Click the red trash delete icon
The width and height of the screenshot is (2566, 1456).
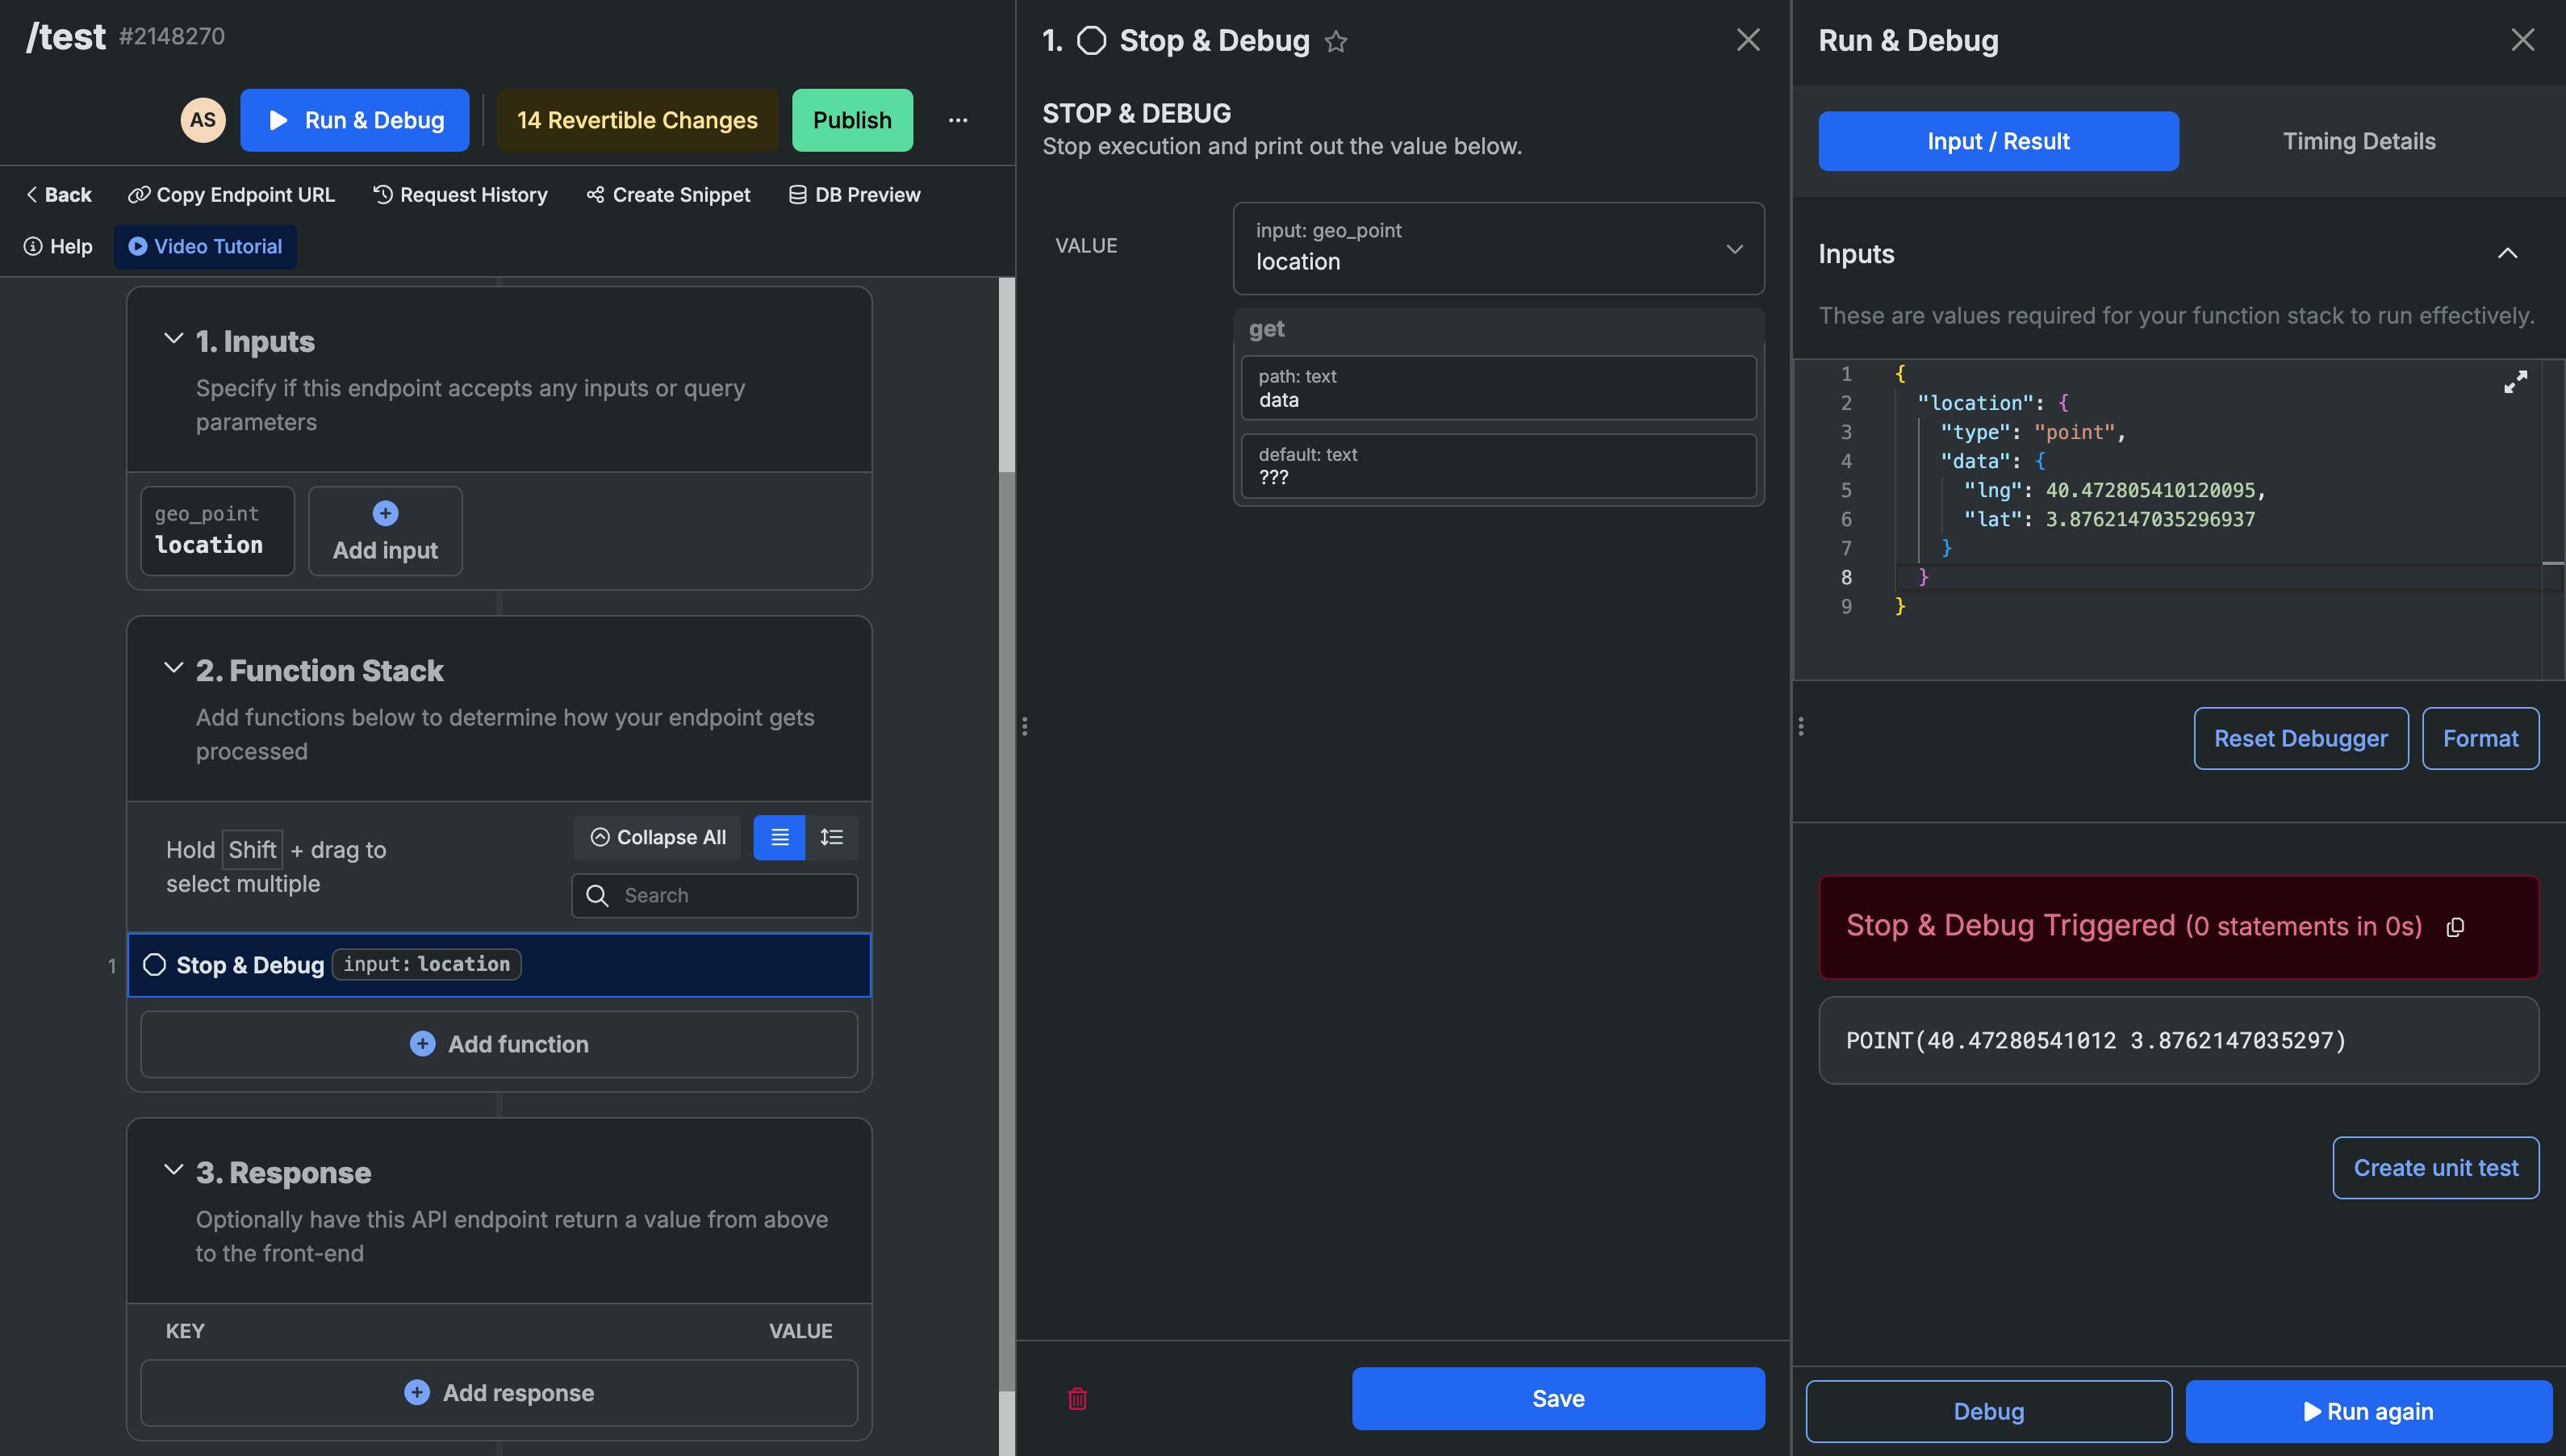[x=1076, y=1398]
